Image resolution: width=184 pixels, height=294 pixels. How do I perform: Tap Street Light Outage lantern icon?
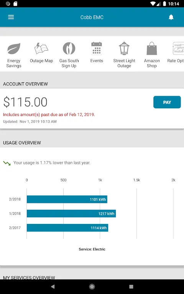124,49
